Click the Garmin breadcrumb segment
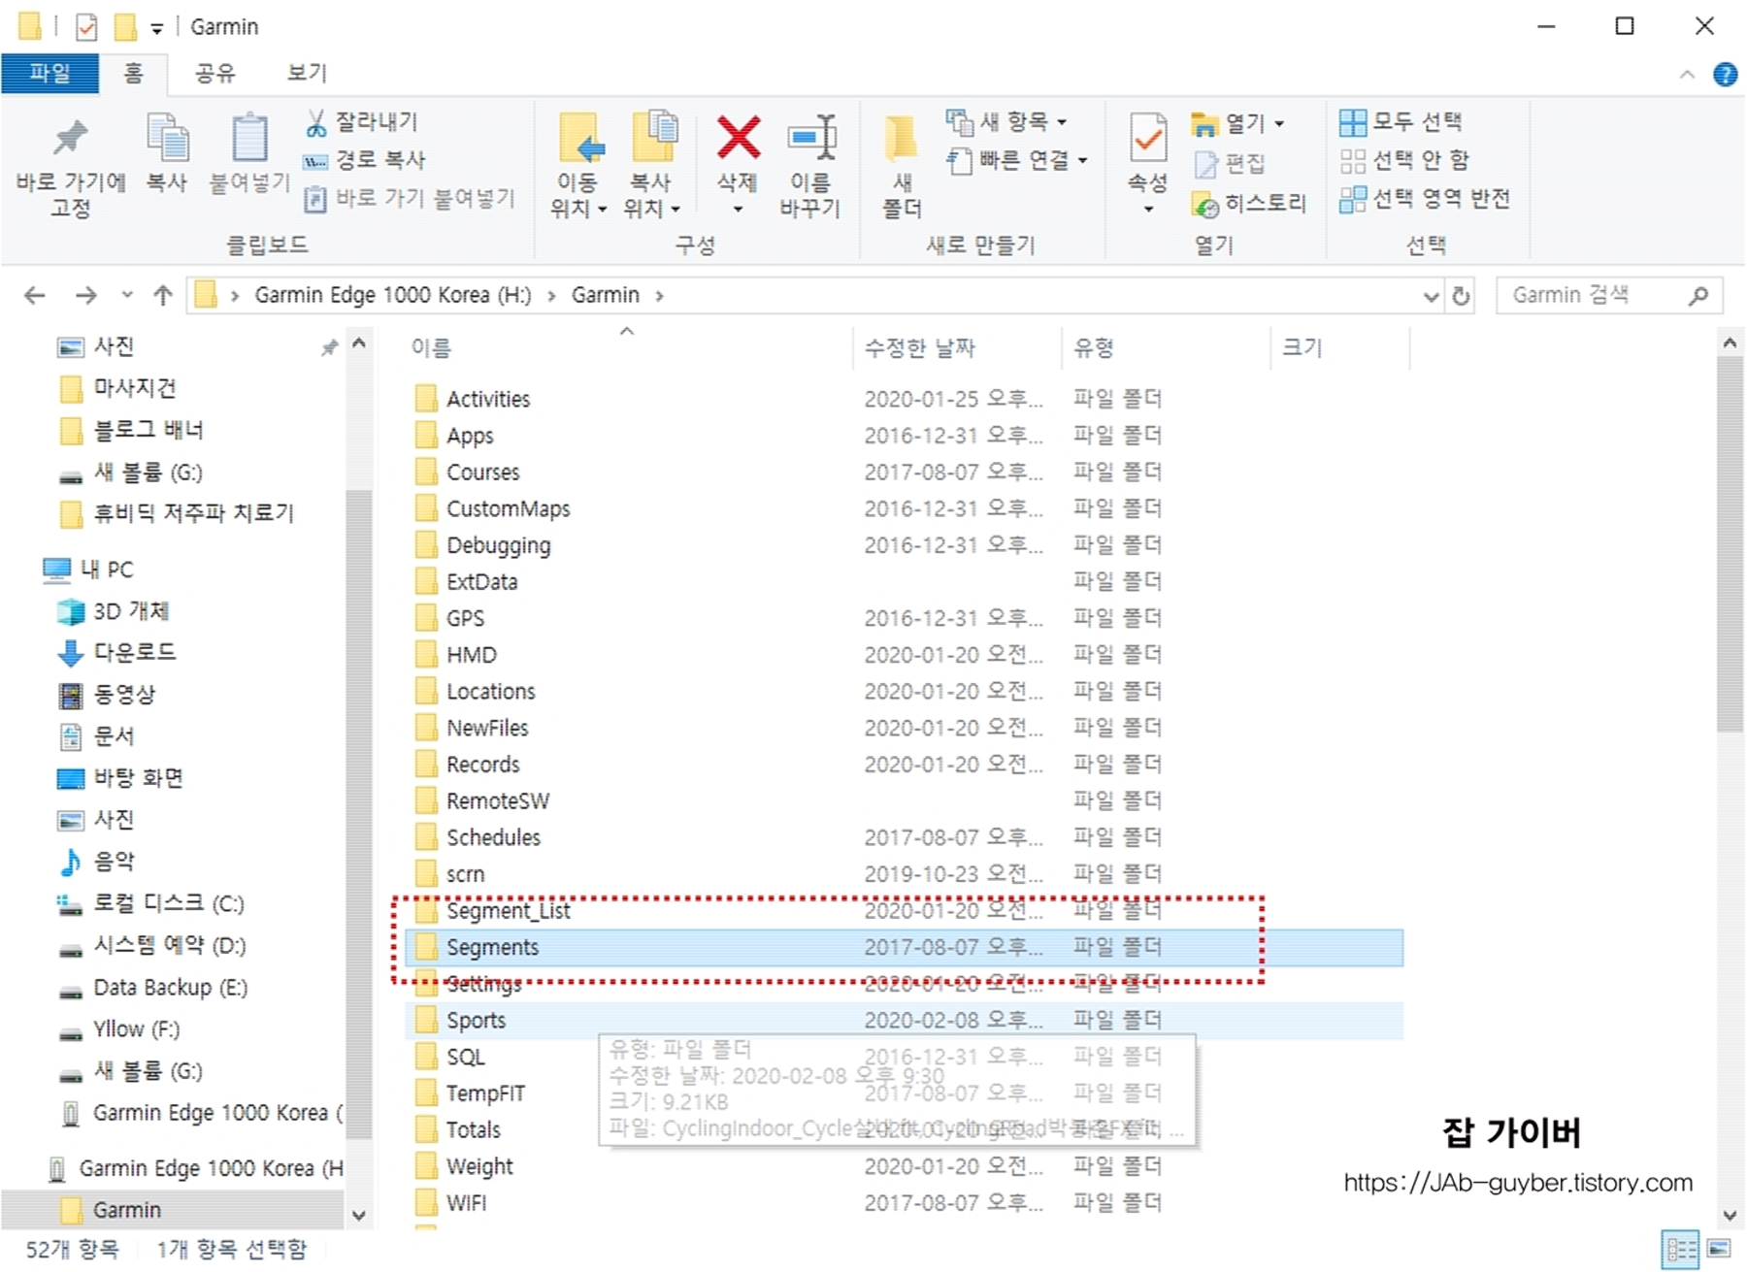 click(605, 295)
